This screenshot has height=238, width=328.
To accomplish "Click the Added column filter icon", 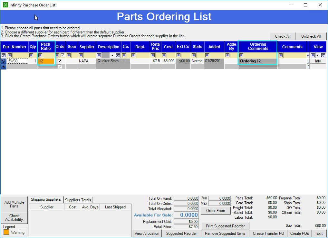I will [207, 55].
